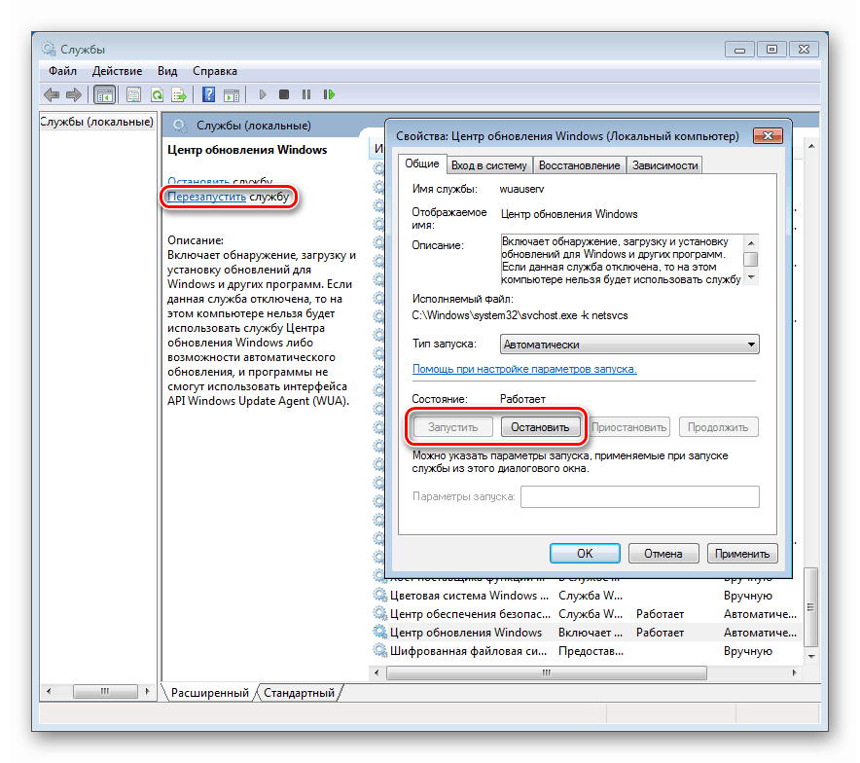Viewport: 860px width, 763px height.
Task: Open the Зависимости tab
Action: 664,164
